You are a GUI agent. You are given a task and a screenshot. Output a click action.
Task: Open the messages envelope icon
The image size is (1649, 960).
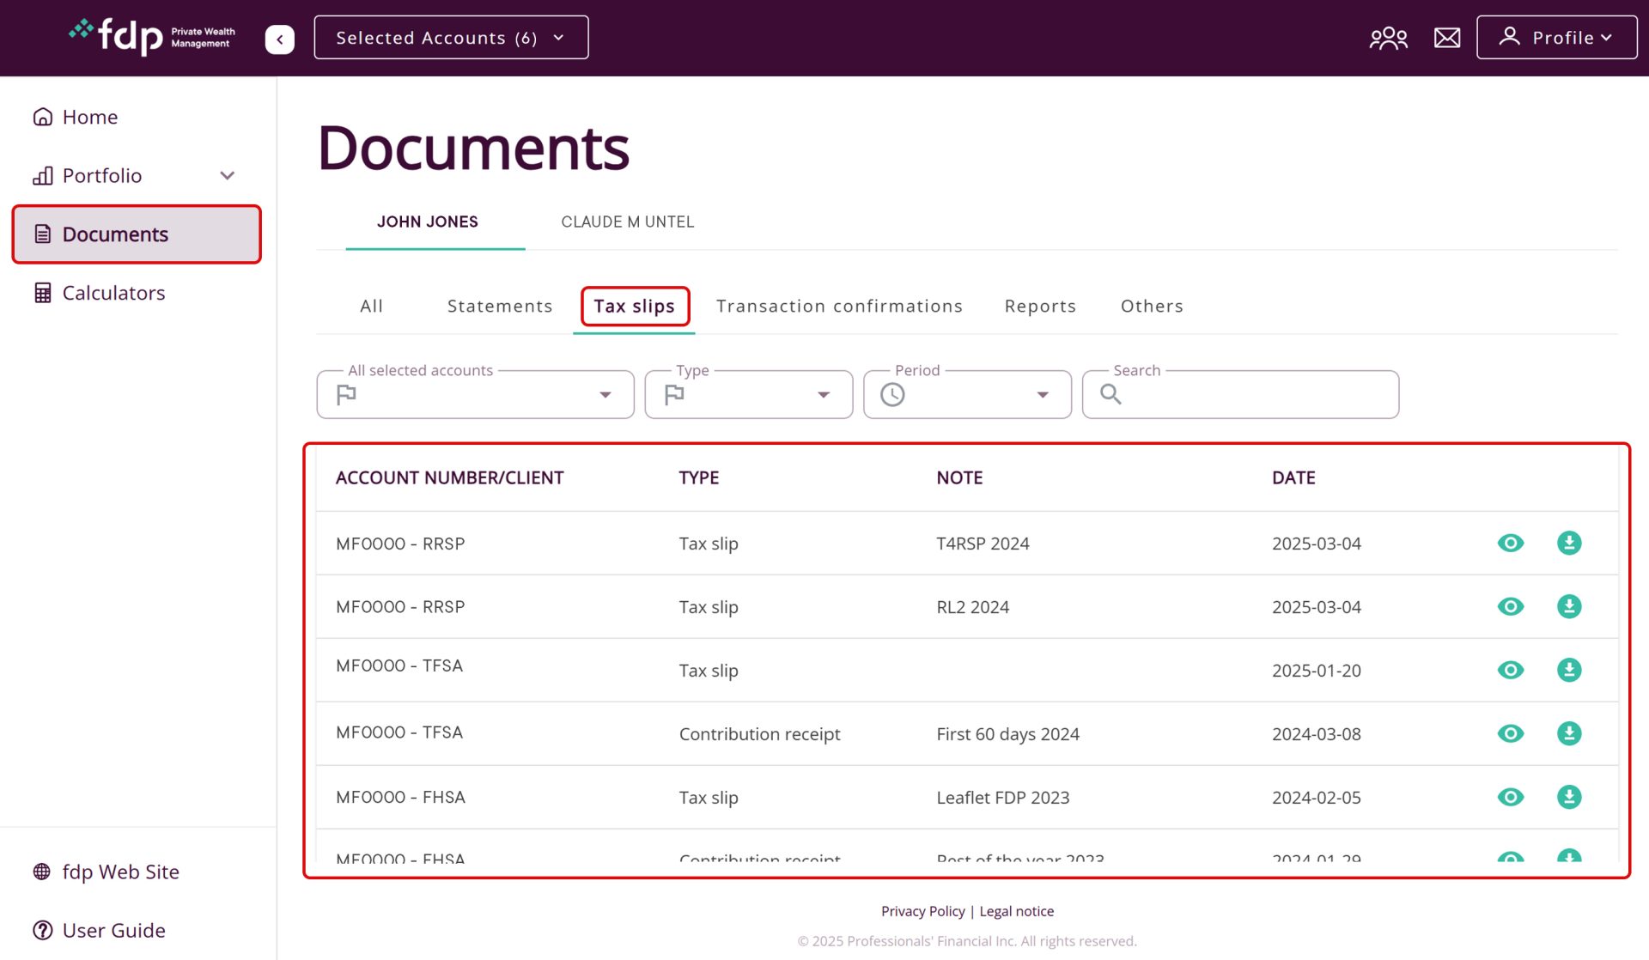1446,37
